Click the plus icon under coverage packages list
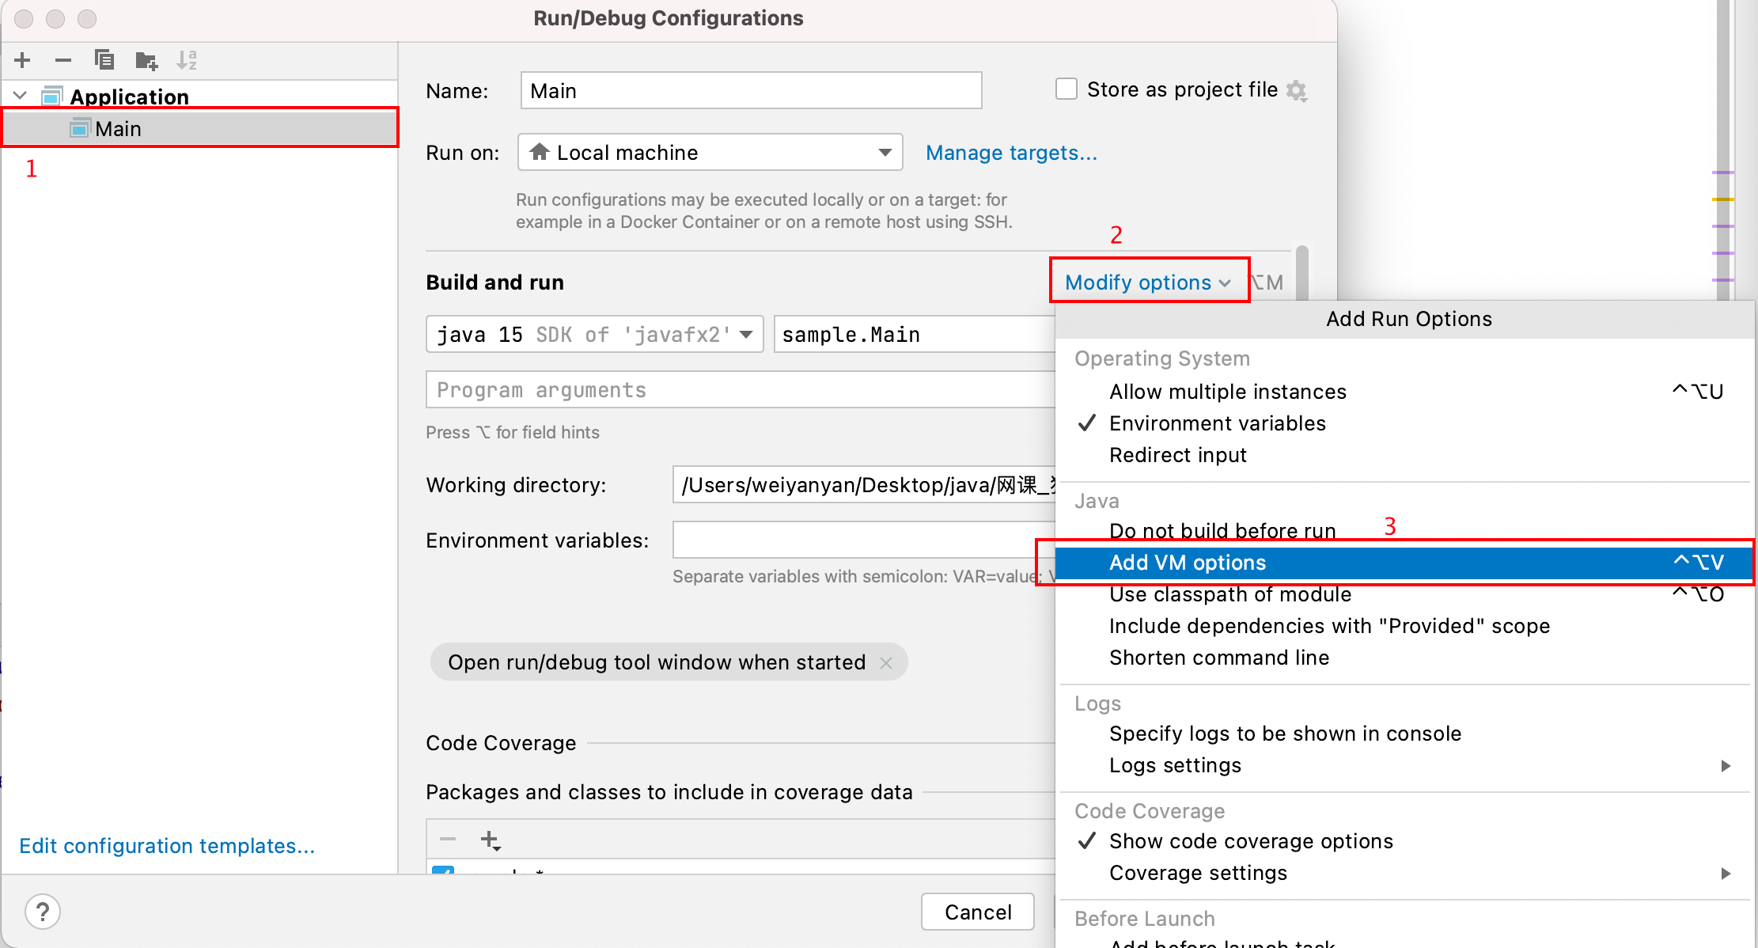Viewport: 1758px width, 948px height. pos(491,840)
